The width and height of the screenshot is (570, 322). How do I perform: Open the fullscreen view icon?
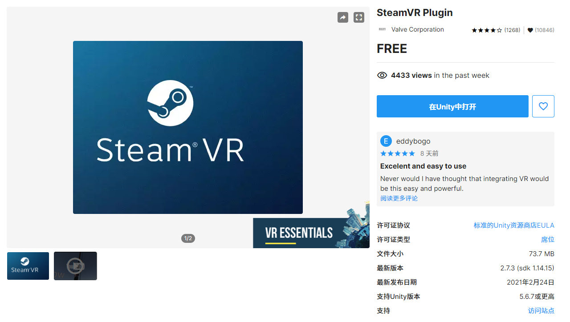pyautogui.click(x=359, y=17)
